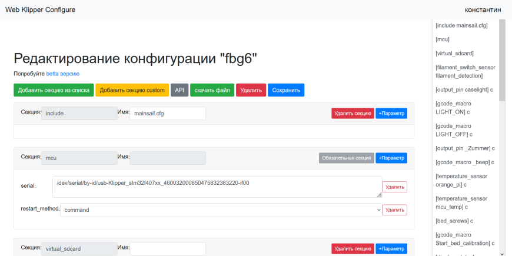Jump to [output_pin caselight] sidebar entry

coord(464,89)
